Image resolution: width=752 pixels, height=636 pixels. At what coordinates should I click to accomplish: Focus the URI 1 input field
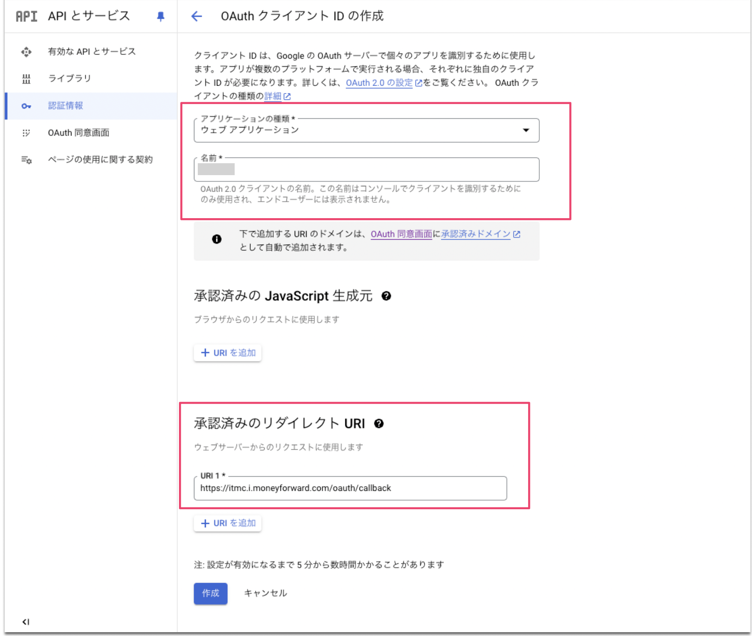(x=350, y=488)
